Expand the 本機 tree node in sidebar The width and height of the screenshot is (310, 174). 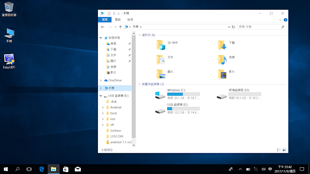pos(101,88)
